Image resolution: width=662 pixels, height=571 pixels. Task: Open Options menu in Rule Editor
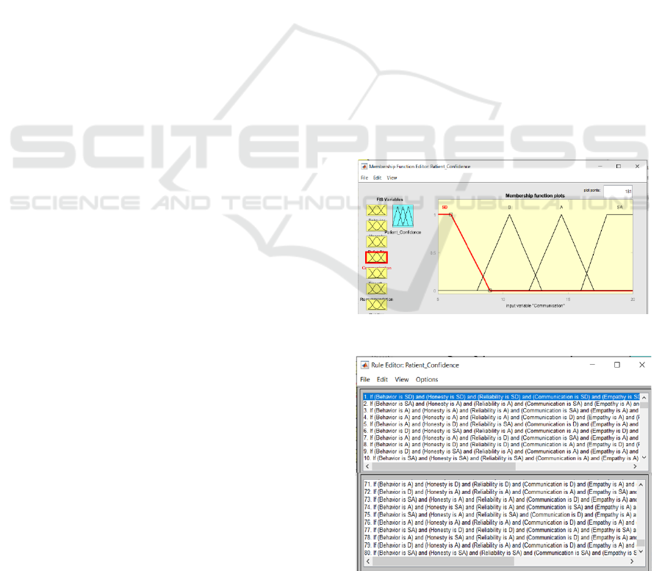(426, 379)
